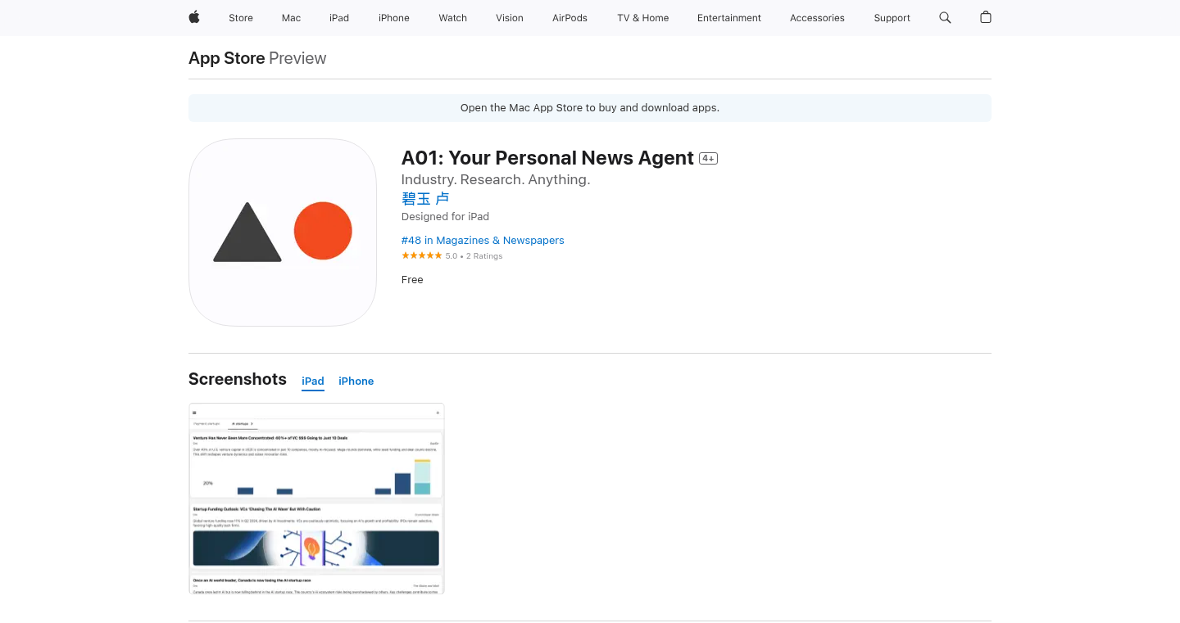Click the Designed for iPad text
The image size is (1180, 623).
(x=445, y=217)
